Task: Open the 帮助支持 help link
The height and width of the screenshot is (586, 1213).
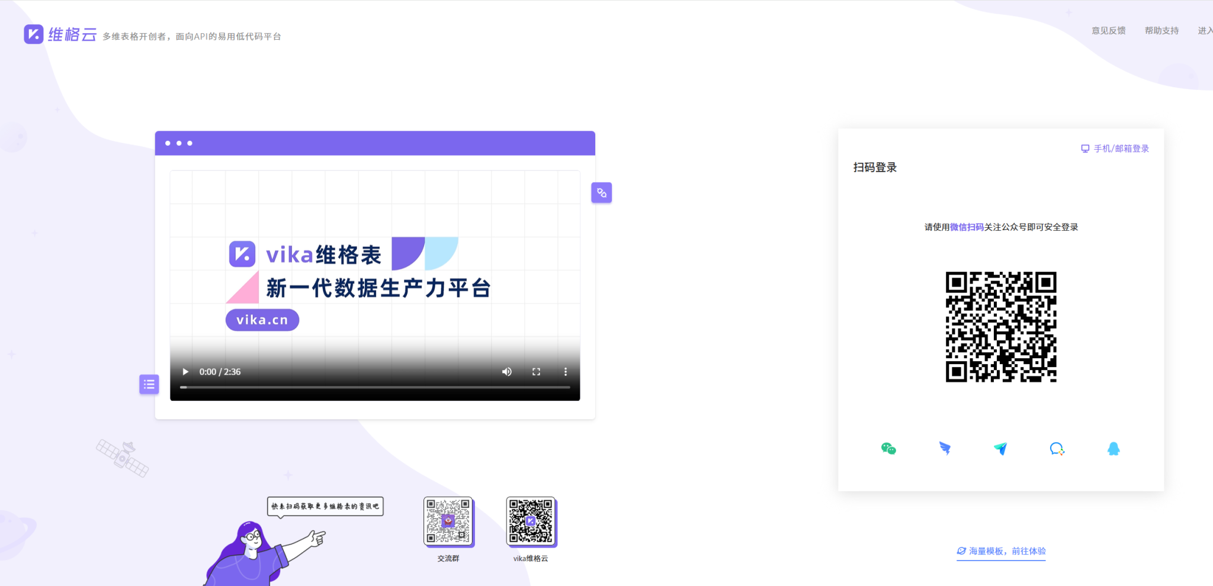Action: pyautogui.click(x=1161, y=31)
